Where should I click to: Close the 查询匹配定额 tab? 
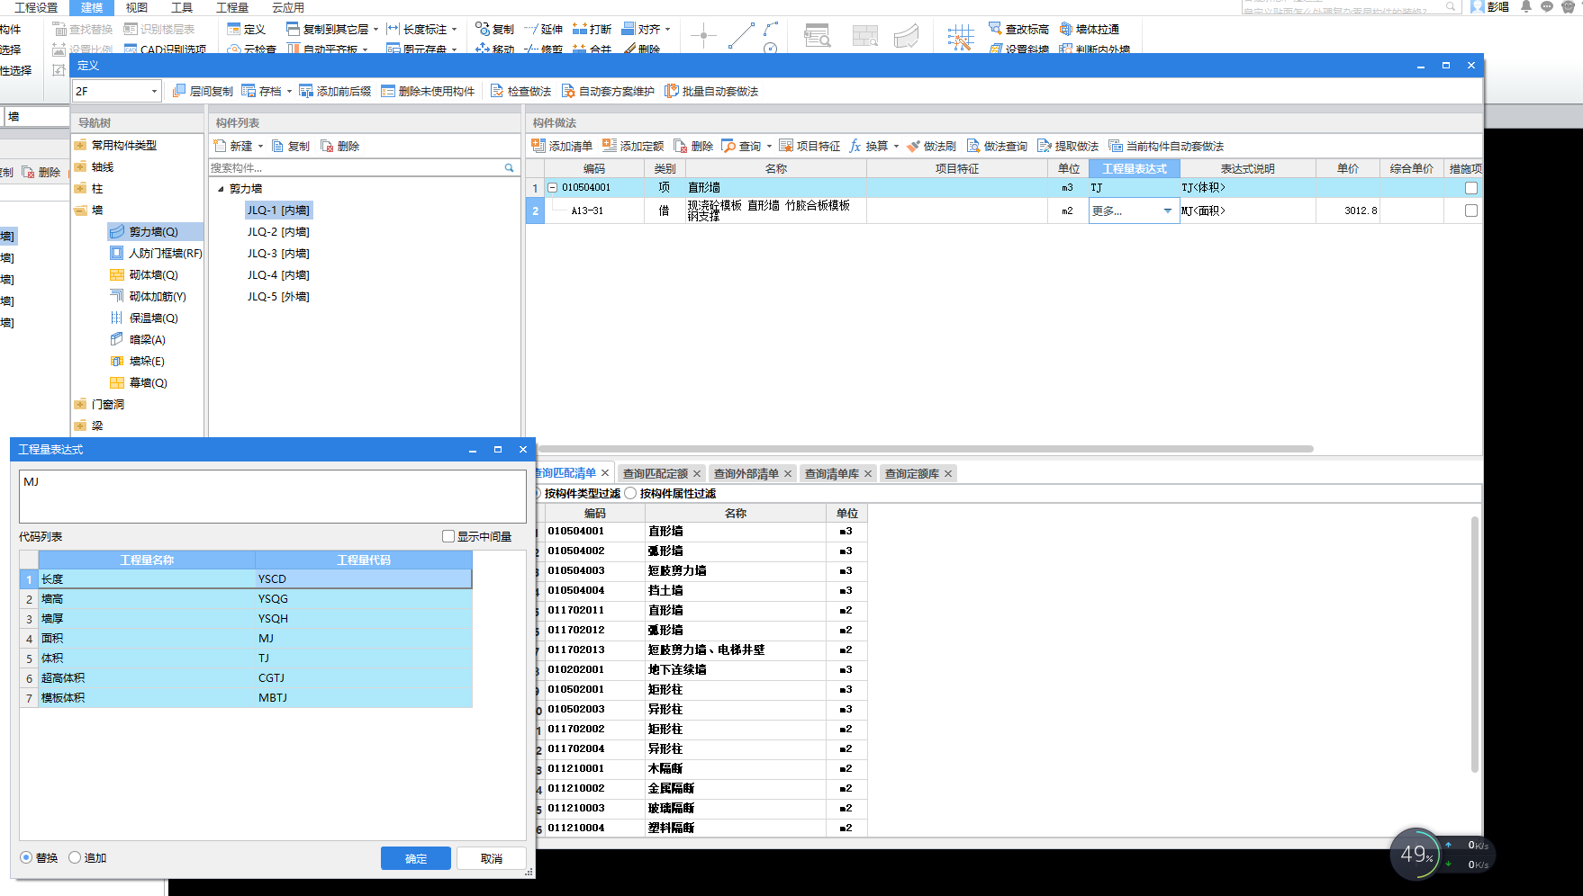[697, 473]
